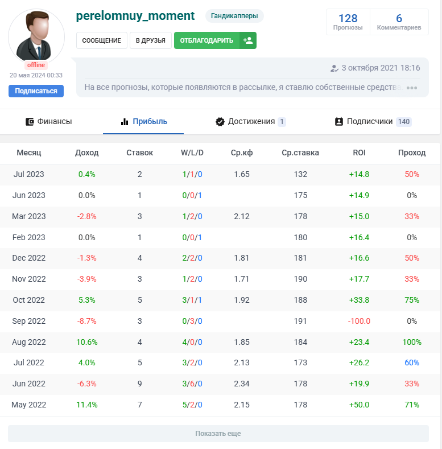This screenshot has height=449, width=442.
Task: Open the 6 Комментариев counter
Action: (x=399, y=22)
